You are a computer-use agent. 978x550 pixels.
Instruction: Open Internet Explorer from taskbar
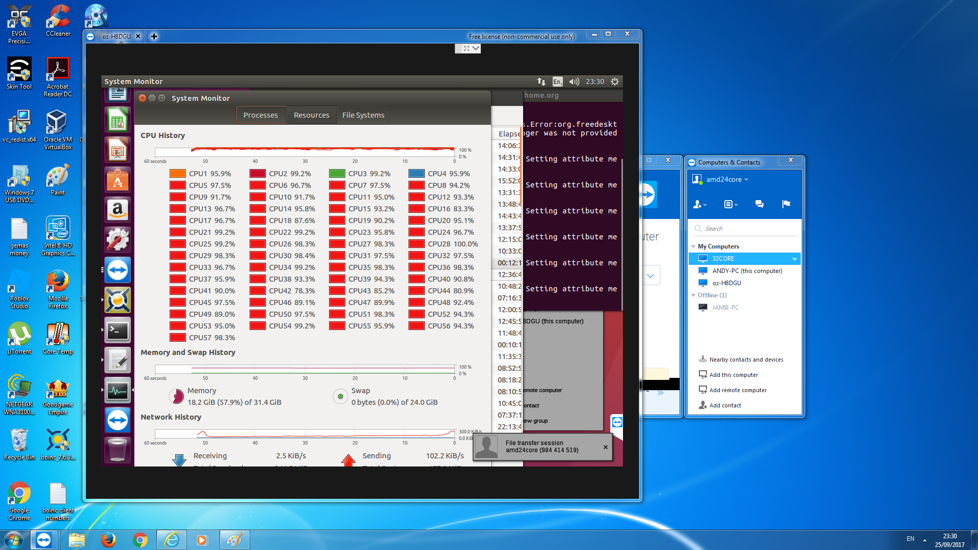[x=172, y=540]
